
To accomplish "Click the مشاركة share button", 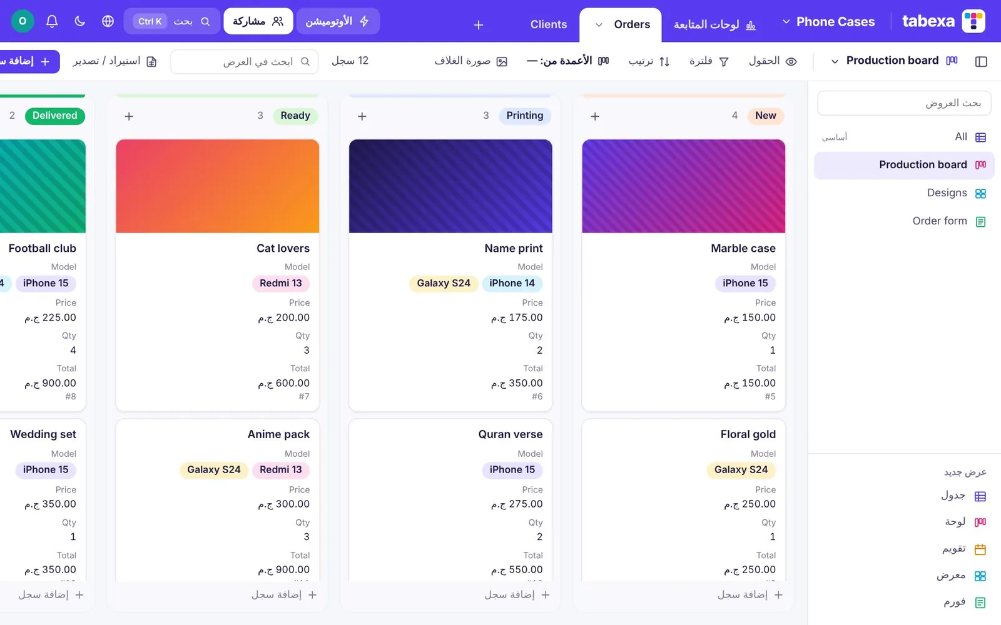I will [258, 21].
